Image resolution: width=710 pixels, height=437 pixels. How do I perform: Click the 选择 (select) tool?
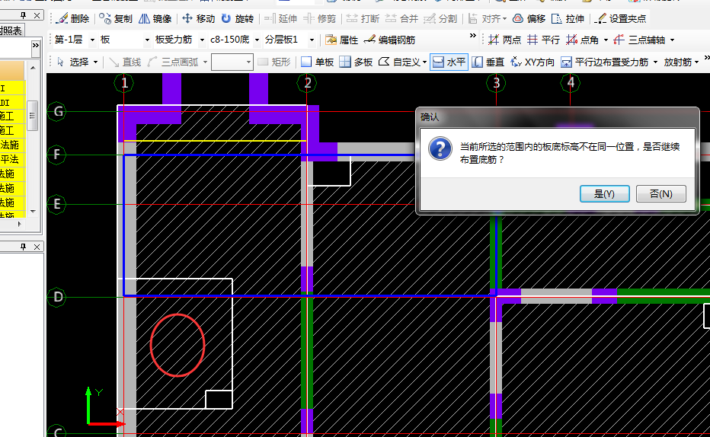[x=72, y=62]
